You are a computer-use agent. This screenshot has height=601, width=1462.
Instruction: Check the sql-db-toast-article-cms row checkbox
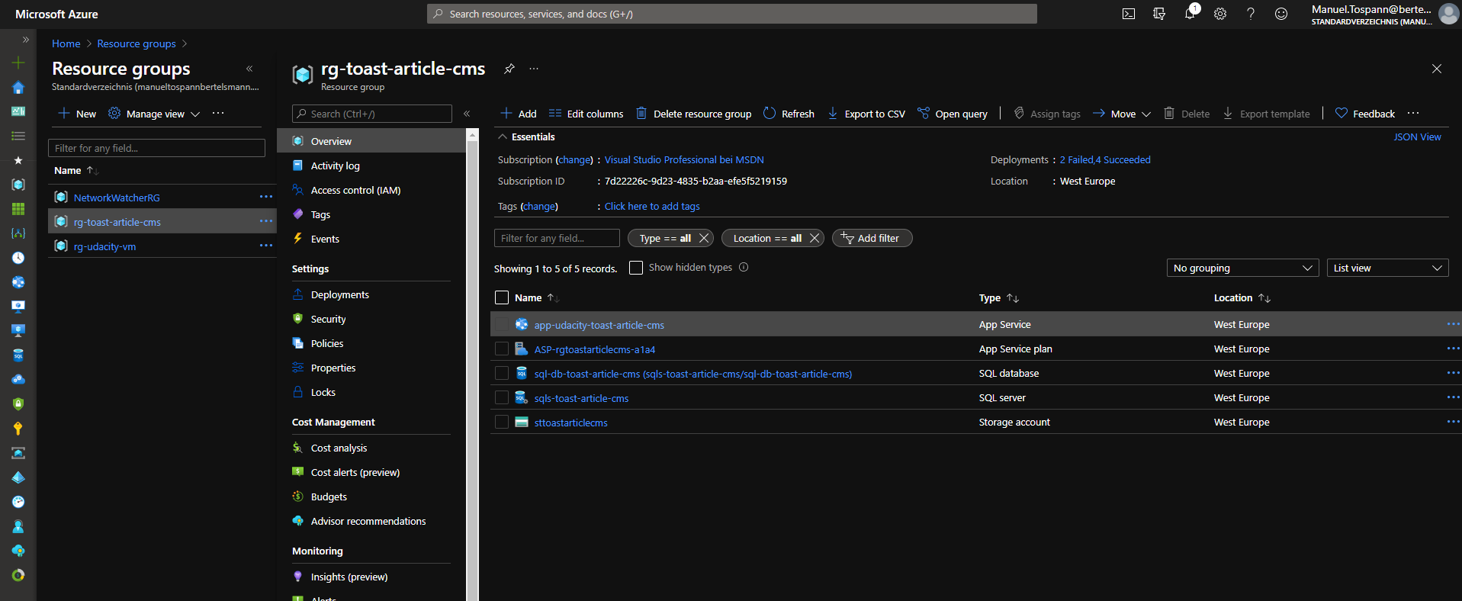point(502,374)
